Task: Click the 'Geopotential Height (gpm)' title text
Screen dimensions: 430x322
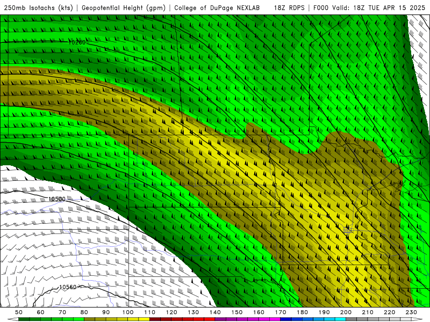Action: coord(124,8)
